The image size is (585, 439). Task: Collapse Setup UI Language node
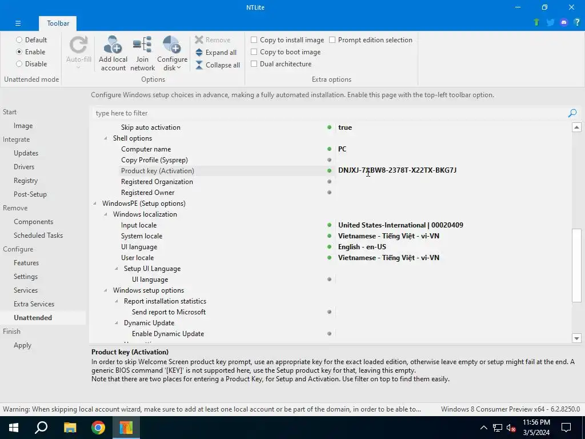coord(117,269)
